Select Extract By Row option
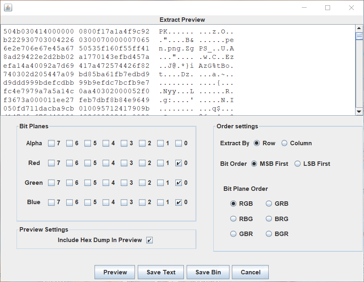 (x=257, y=143)
